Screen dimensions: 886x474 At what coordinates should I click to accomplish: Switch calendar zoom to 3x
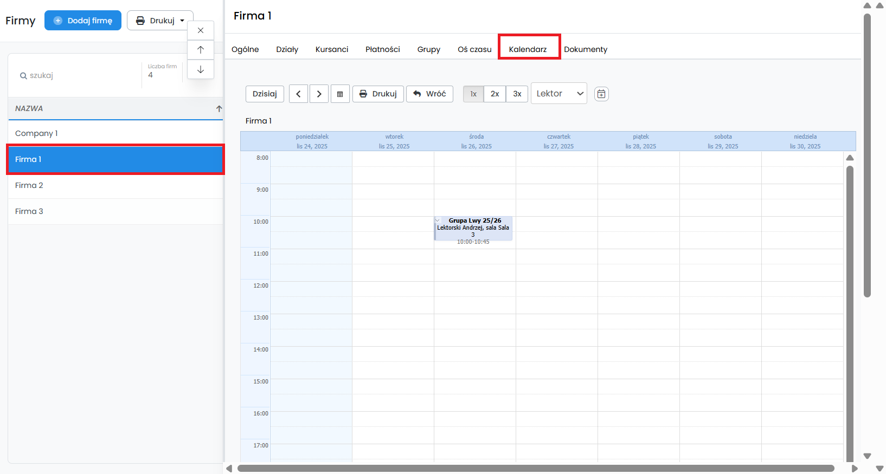pyautogui.click(x=517, y=94)
